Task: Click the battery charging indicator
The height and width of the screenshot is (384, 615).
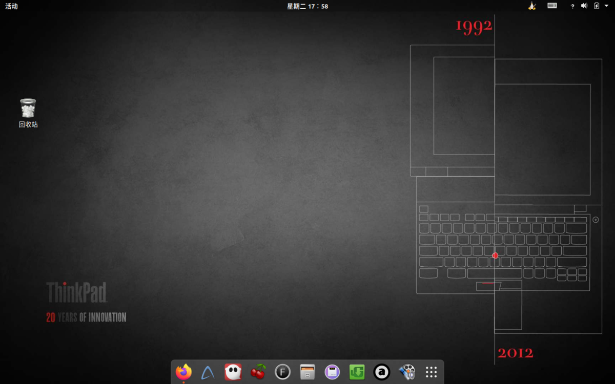Action: pos(596,6)
